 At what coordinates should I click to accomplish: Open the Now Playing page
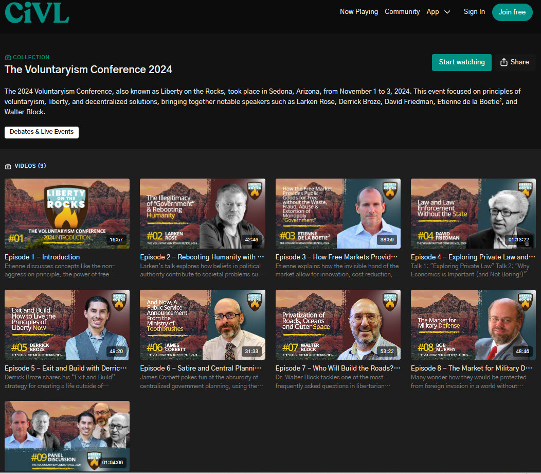pyautogui.click(x=359, y=12)
